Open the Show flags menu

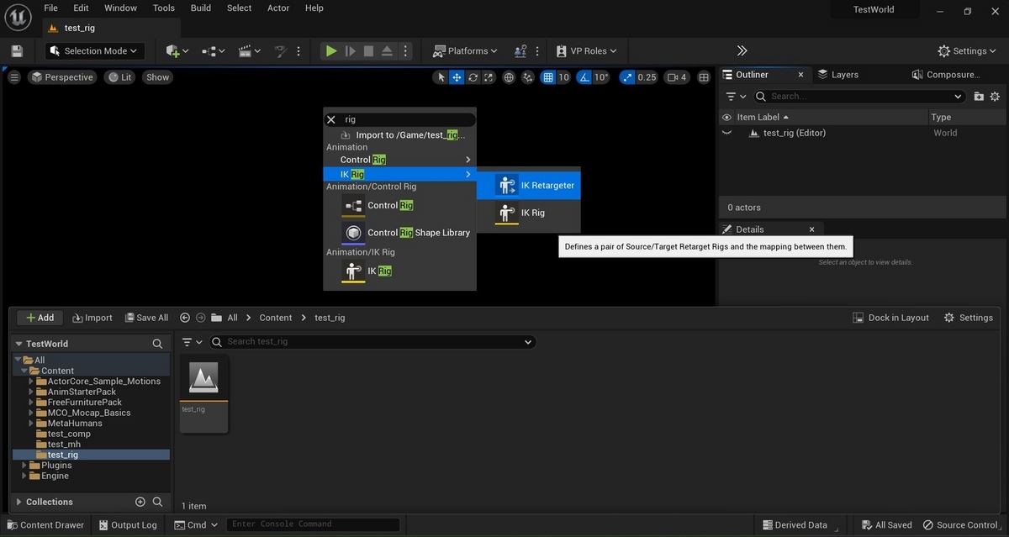157,77
